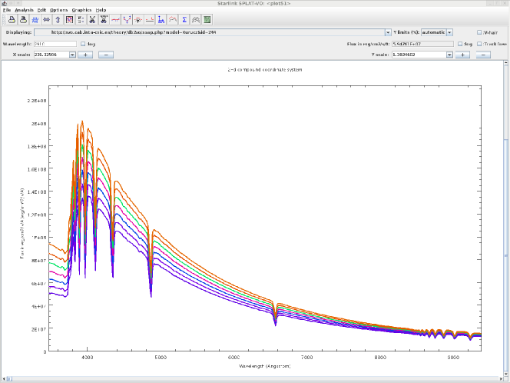
Task: Enable the V-hair checkbox
Action: 480,32
